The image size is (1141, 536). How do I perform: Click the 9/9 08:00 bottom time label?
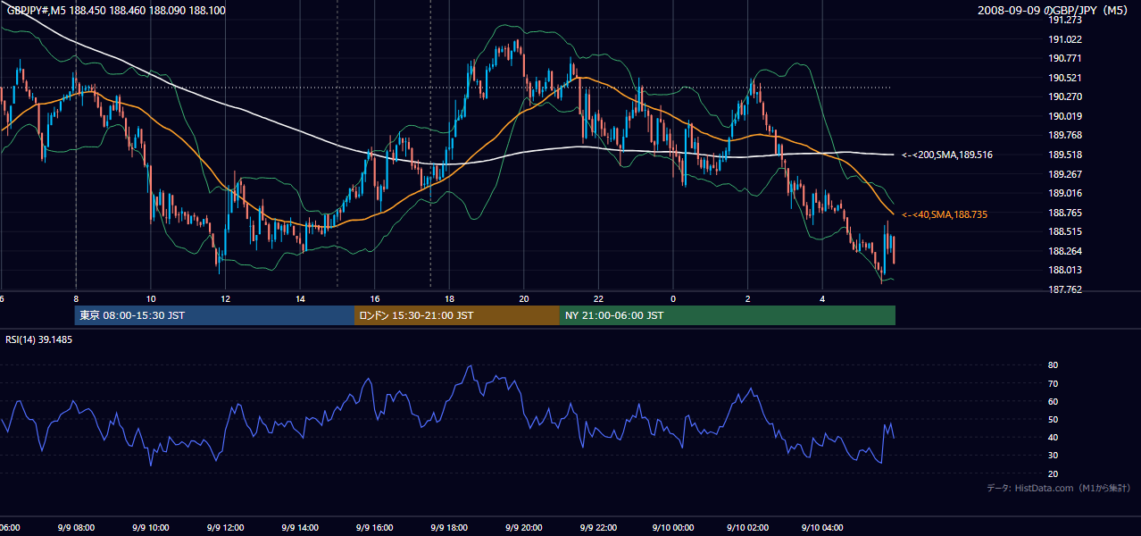[76, 528]
